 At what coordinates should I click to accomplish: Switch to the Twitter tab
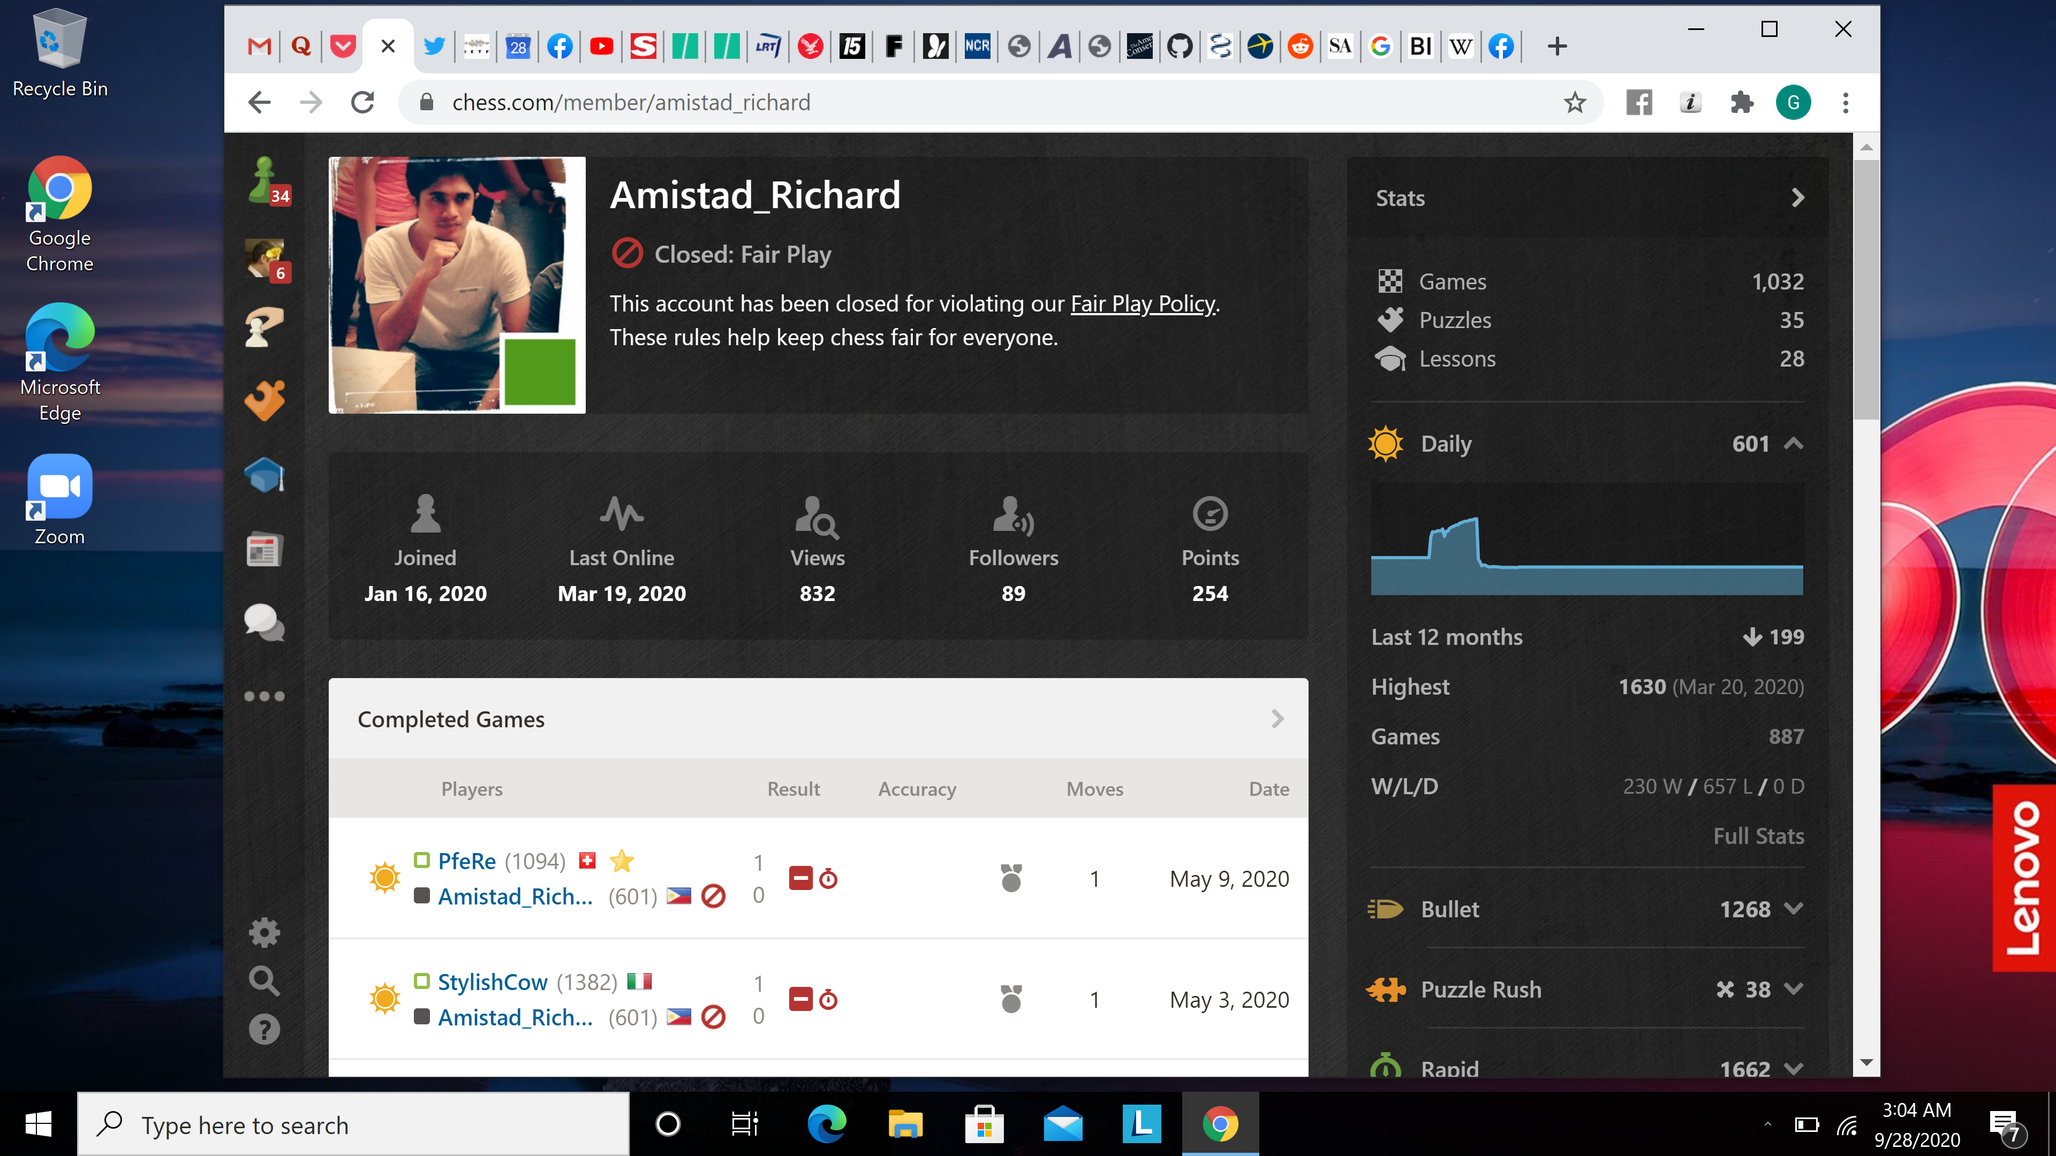434,46
